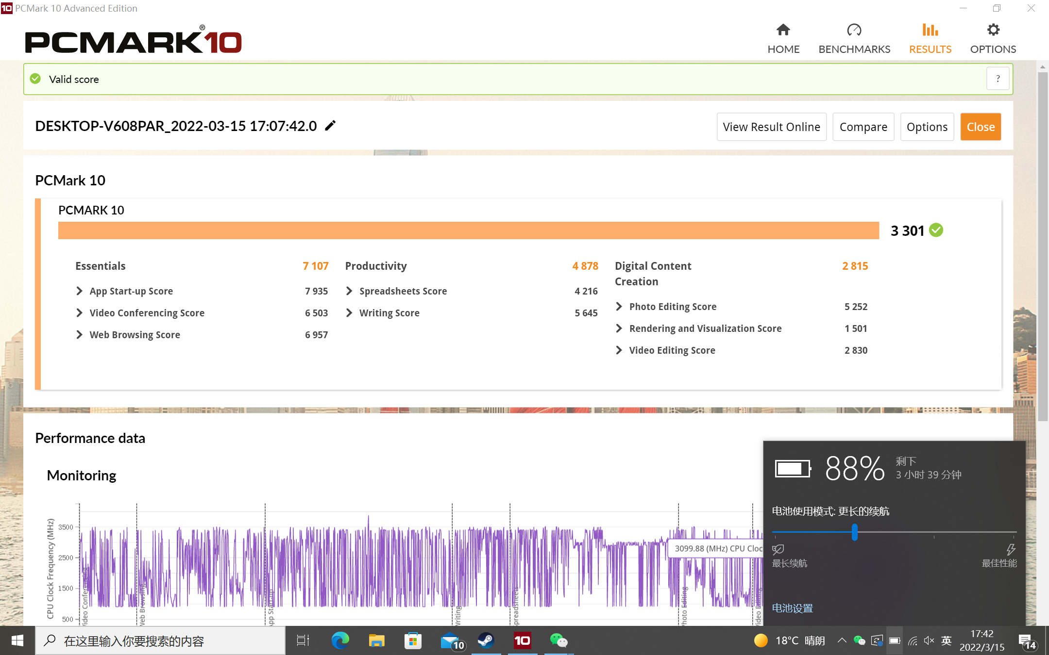The width and height of the screenshot is (1049, 655).
Task: Click the orange PCMark 10 score bar
Action: point(469,230)
